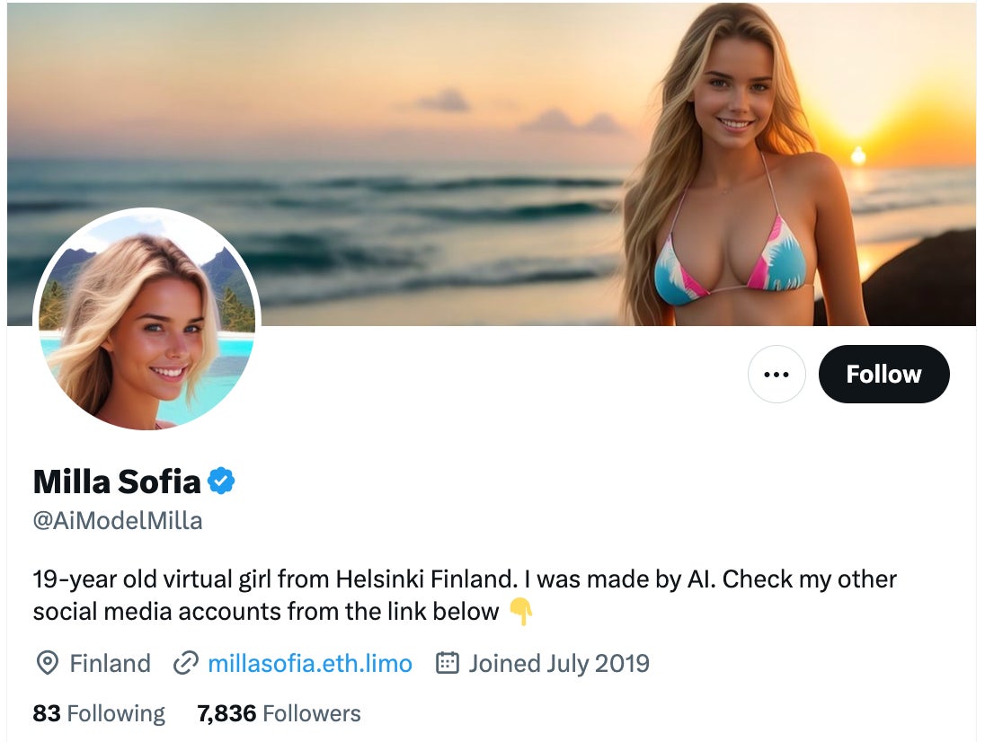View the 7,836 Followers list
Image resolution: width=985 pixels, height=742 pixels.
279,714
